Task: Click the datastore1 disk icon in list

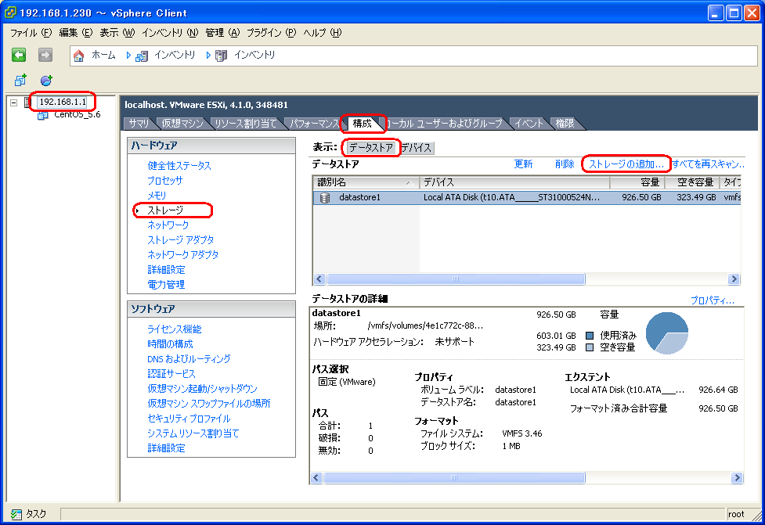Action: click(x=324, y=198)
